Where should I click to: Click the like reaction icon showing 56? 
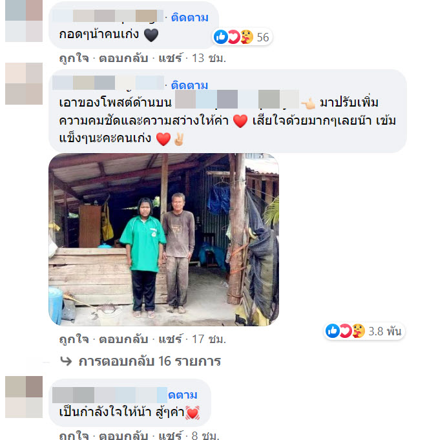tap(221, 37)
